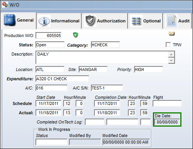
Task: Switch to the Informational tab
Action: coord(59,21)
